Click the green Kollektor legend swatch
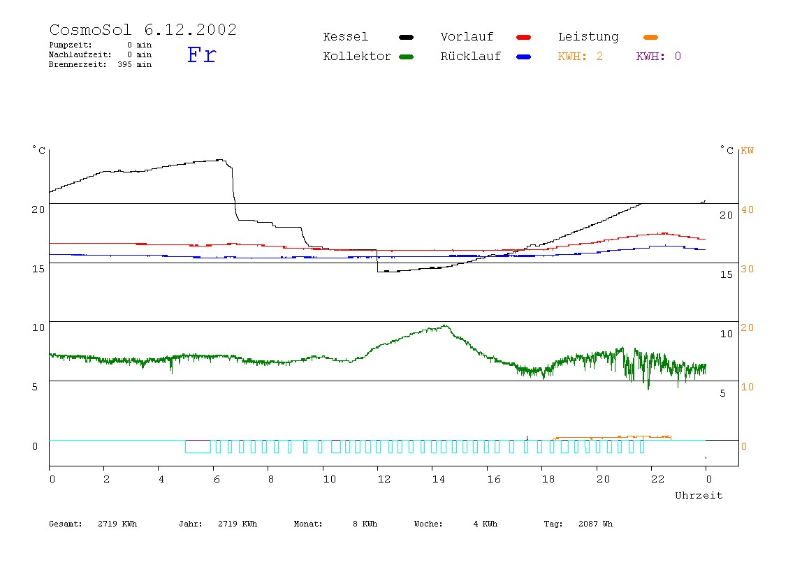Viewport: 802px width, 567px height. pyautogui.click(x=406, y=57)
